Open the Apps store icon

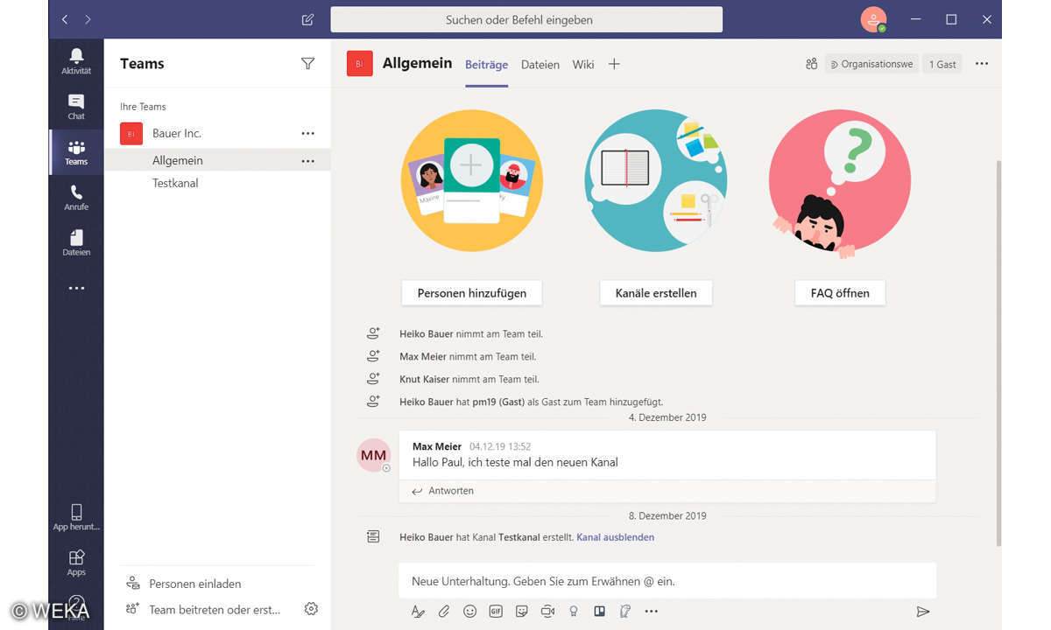click(76, 563)
